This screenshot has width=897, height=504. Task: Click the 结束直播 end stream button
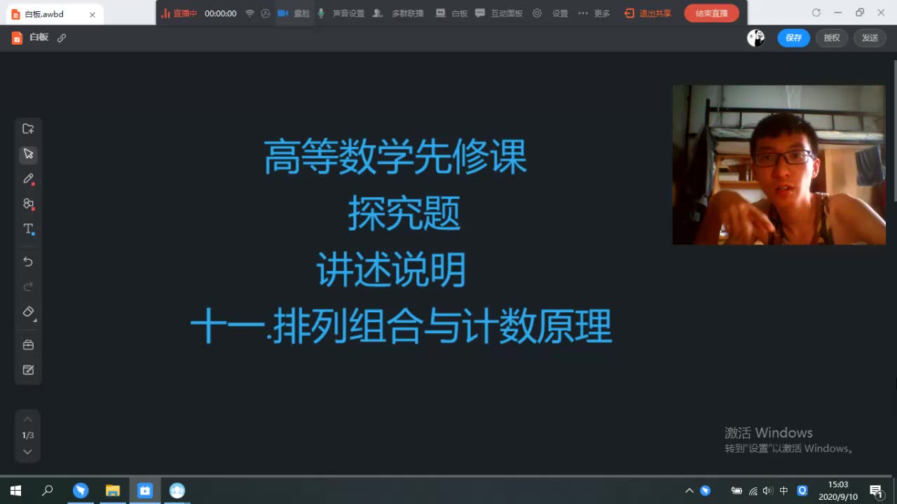[711, 13]
